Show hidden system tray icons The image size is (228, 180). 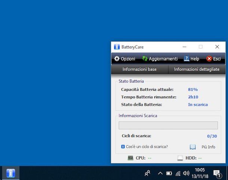160,173
